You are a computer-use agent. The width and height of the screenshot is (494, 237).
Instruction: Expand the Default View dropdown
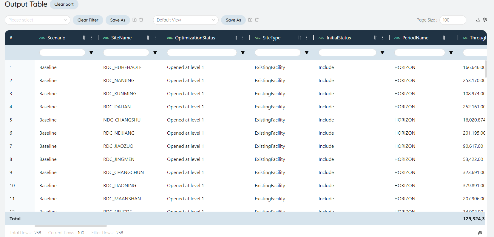[186, 20]
